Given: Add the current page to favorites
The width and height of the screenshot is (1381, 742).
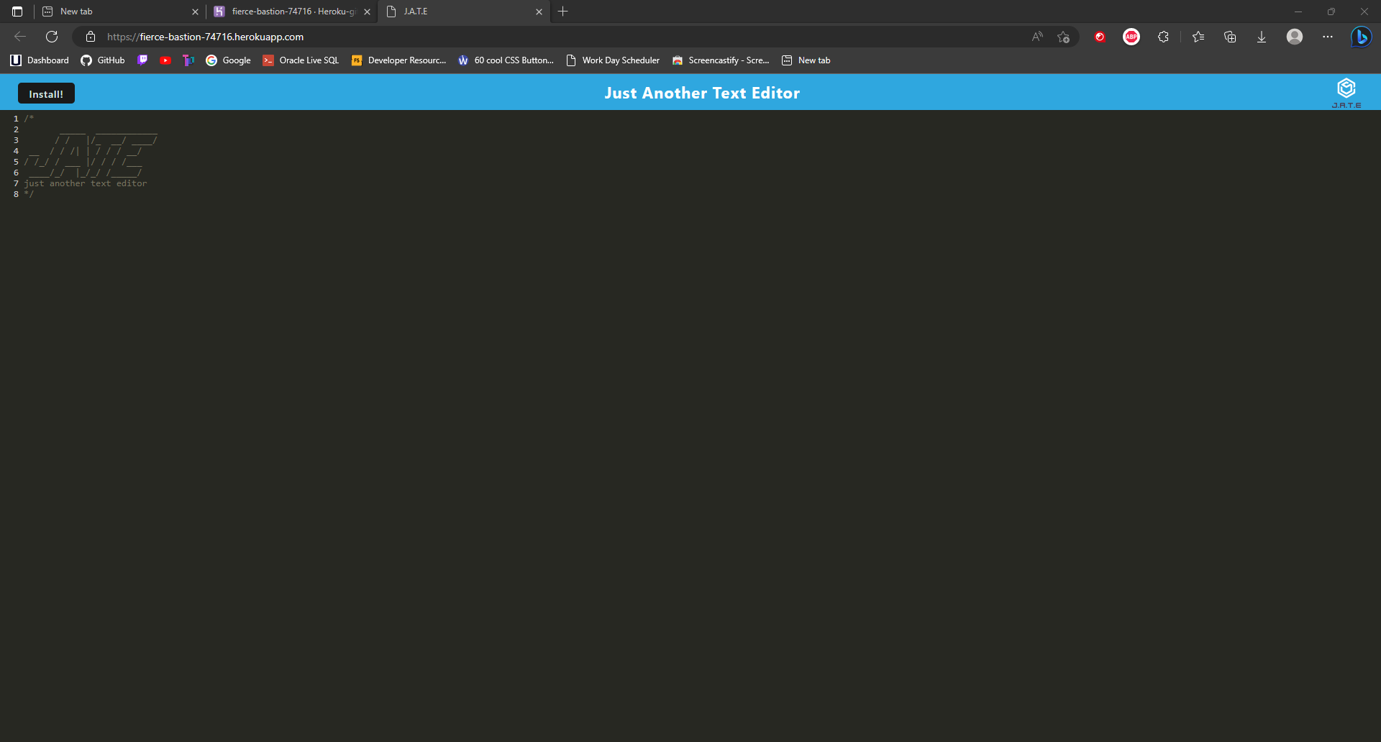Looking at the screenshot, I should click(1063, 37).
